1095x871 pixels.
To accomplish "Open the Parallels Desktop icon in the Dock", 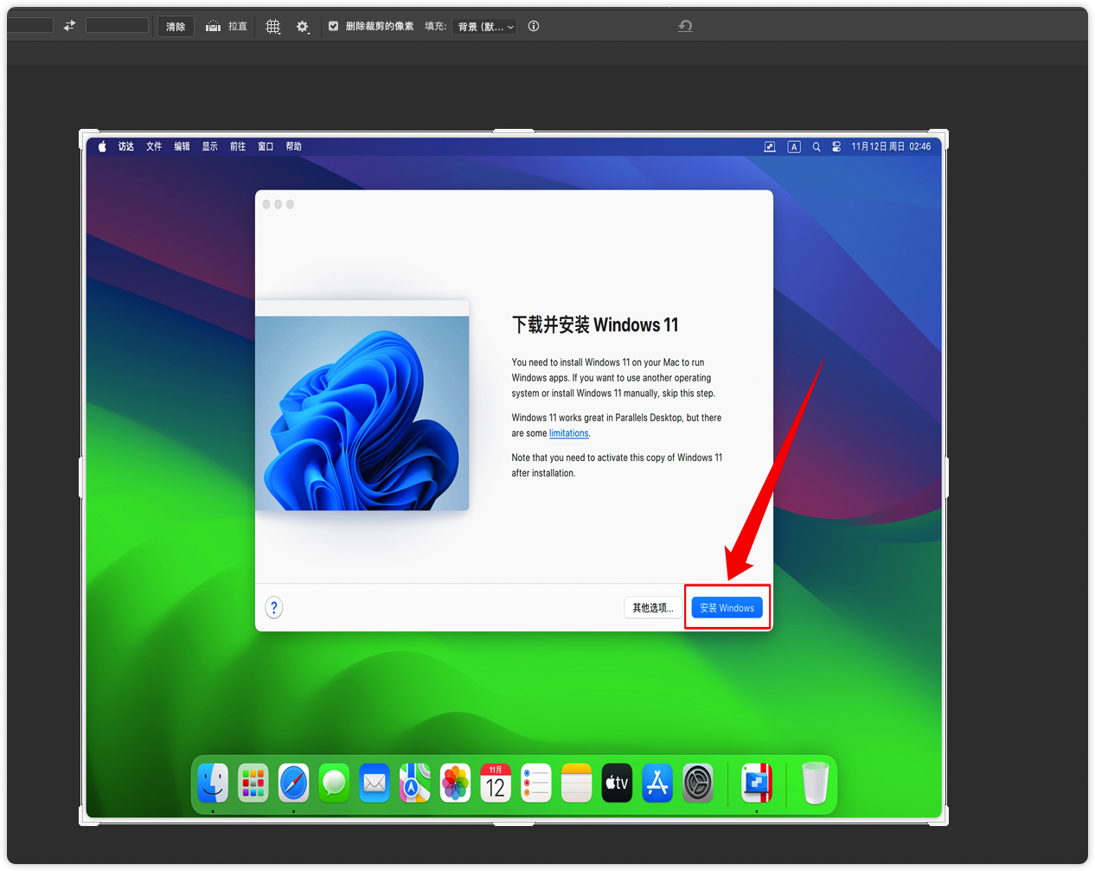I will click(x=757, y=784).
